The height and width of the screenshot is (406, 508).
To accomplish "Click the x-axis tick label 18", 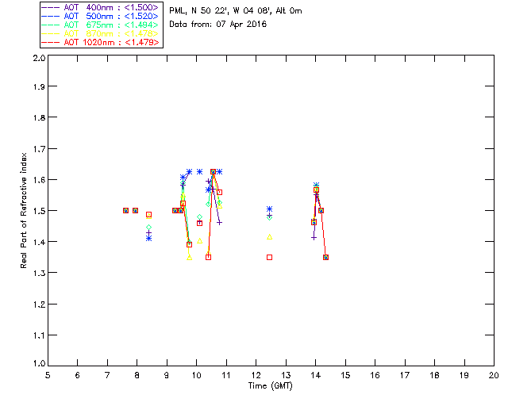I will (434, 375).
